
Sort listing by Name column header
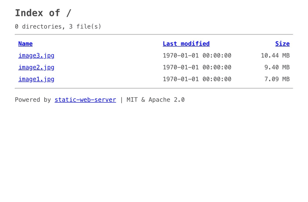pos(25,44)
